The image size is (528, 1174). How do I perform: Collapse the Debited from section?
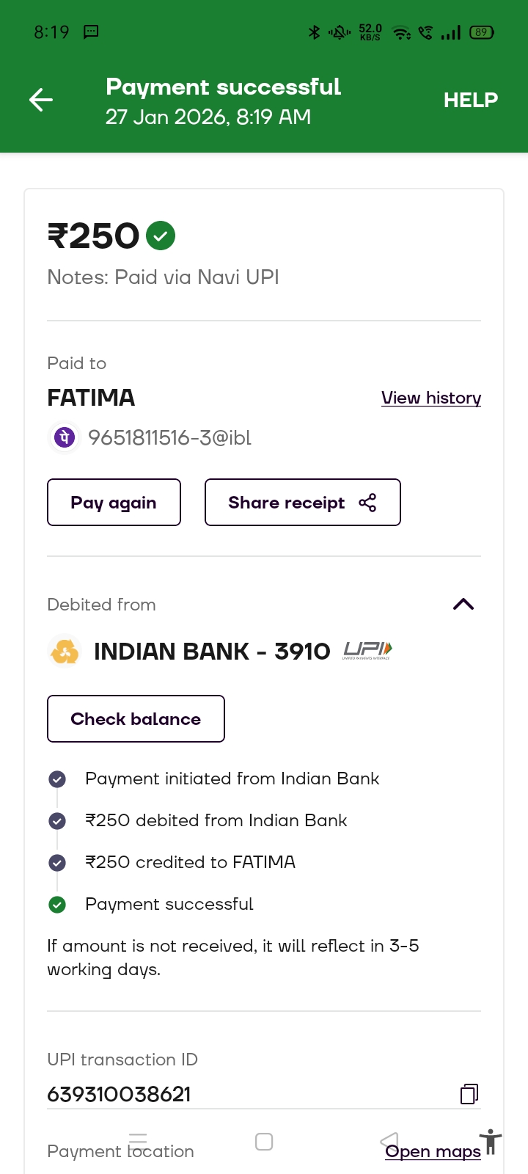click(x=463, y=605)
